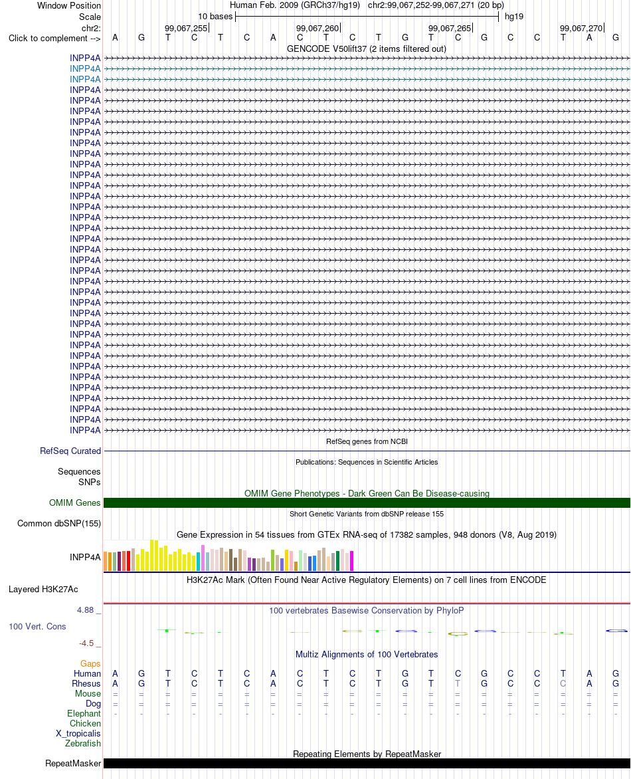Click the orange Gaps label
The height and width of the screenshot is (779, 631).
[90, 664]
